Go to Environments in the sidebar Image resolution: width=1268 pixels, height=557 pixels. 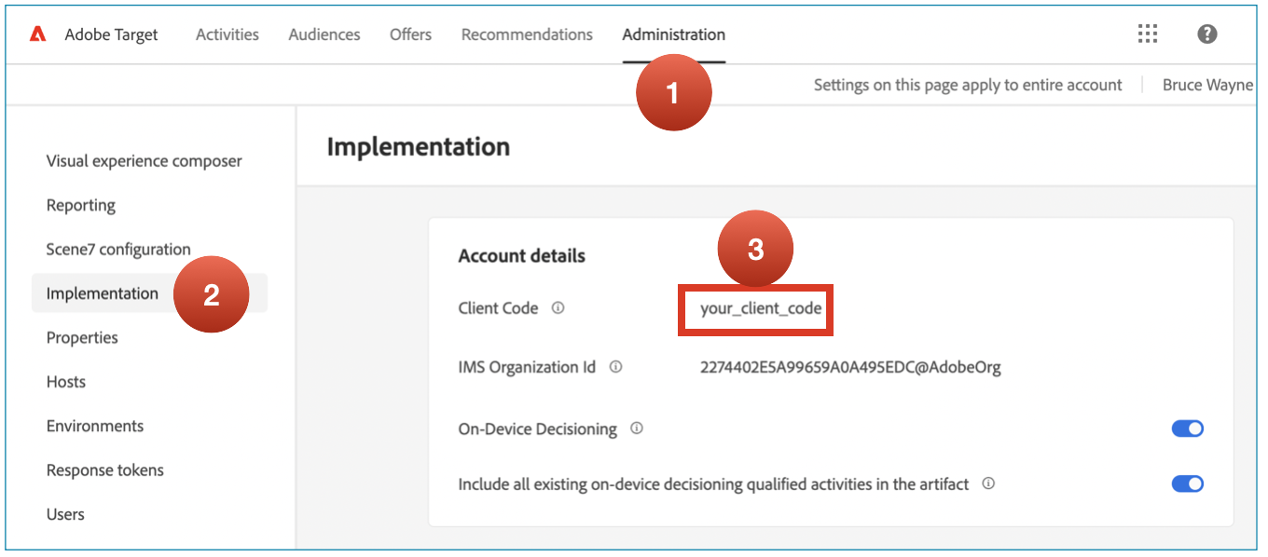coord(95,426)
